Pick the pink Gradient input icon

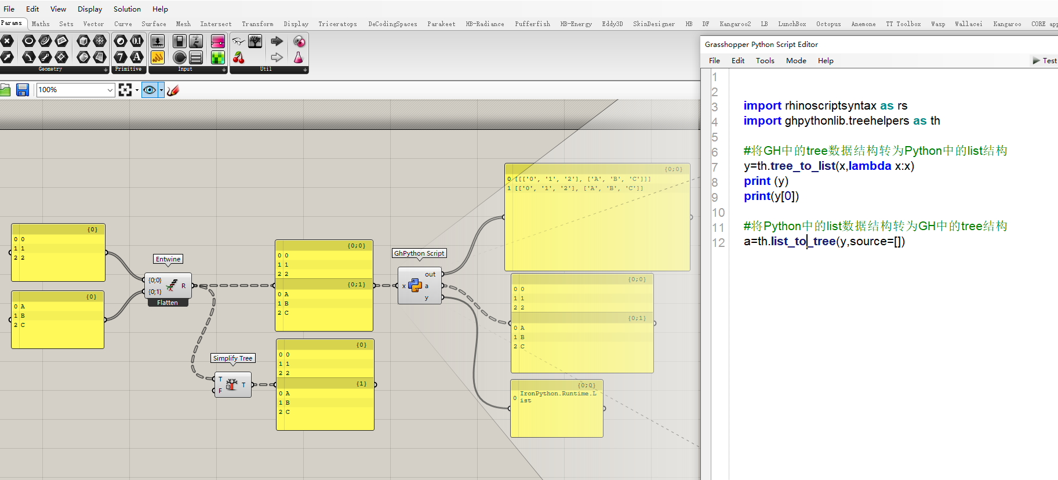click(x=218, y=41)
